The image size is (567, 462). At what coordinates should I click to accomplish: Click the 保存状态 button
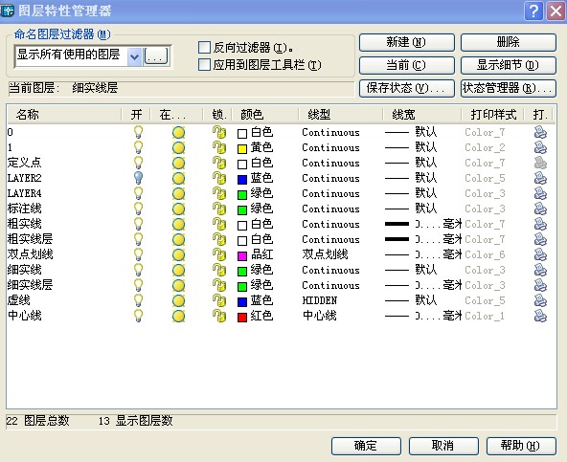tap(406, 88)
